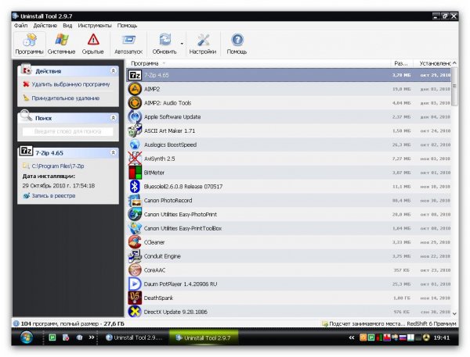
Task: Open the Помощь menu
Action: click(127, 26)
